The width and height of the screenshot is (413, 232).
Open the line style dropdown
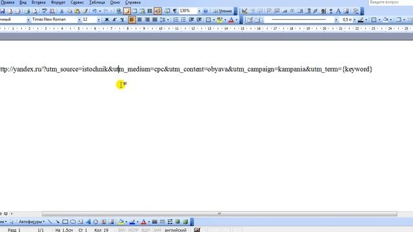[x=336, y=20]
